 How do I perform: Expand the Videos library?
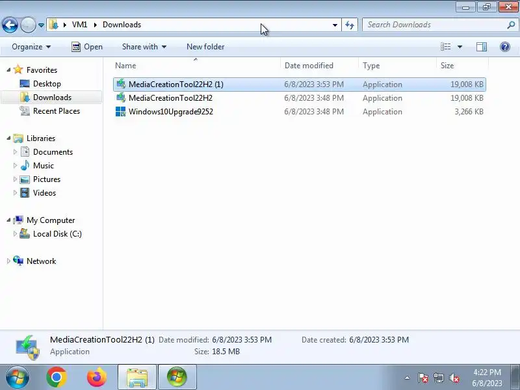(15, 192)
